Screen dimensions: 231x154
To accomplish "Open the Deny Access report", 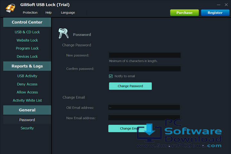I will 27,84.
